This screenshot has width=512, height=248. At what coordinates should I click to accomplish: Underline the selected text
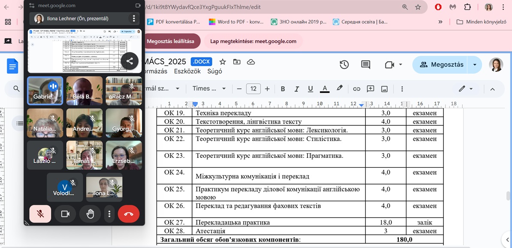(310, 89)
